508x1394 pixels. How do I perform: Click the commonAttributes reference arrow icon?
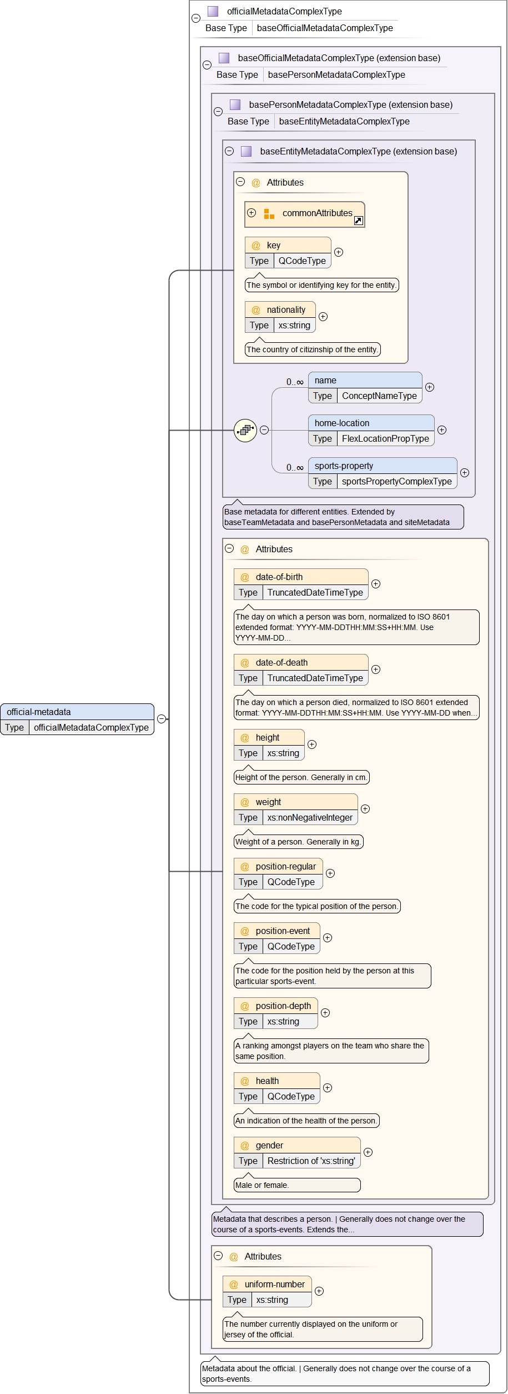tap(358, 221)
